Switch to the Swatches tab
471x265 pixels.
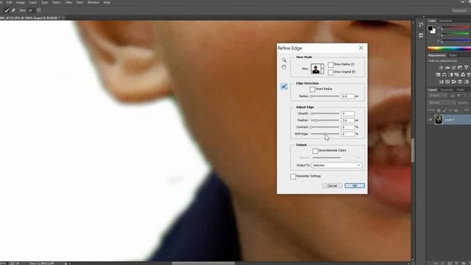445,21
